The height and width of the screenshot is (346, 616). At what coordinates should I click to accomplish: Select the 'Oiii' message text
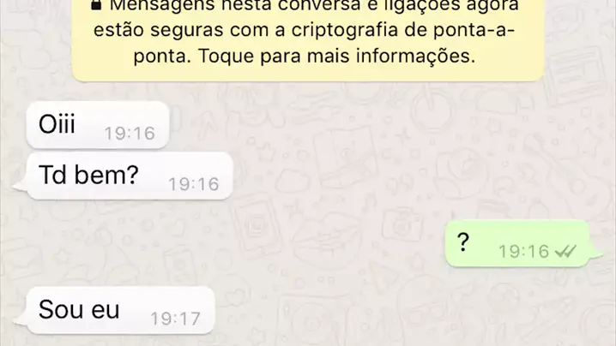click(57, 124)
